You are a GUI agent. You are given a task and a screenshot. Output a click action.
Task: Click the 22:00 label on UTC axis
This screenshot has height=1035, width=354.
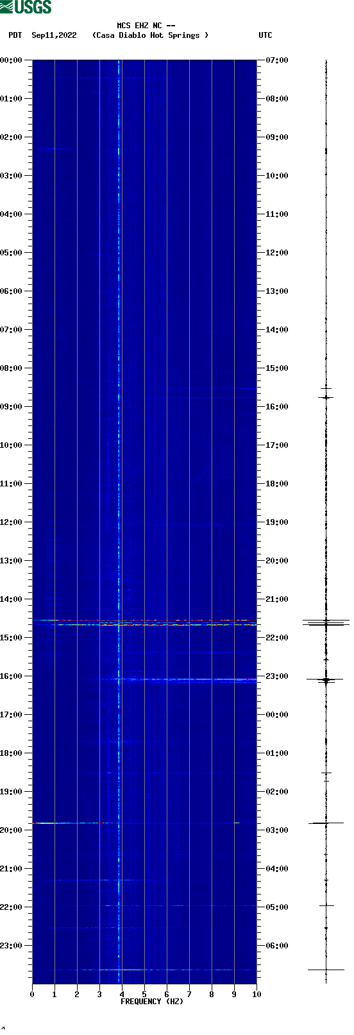[x=277, y=638]
